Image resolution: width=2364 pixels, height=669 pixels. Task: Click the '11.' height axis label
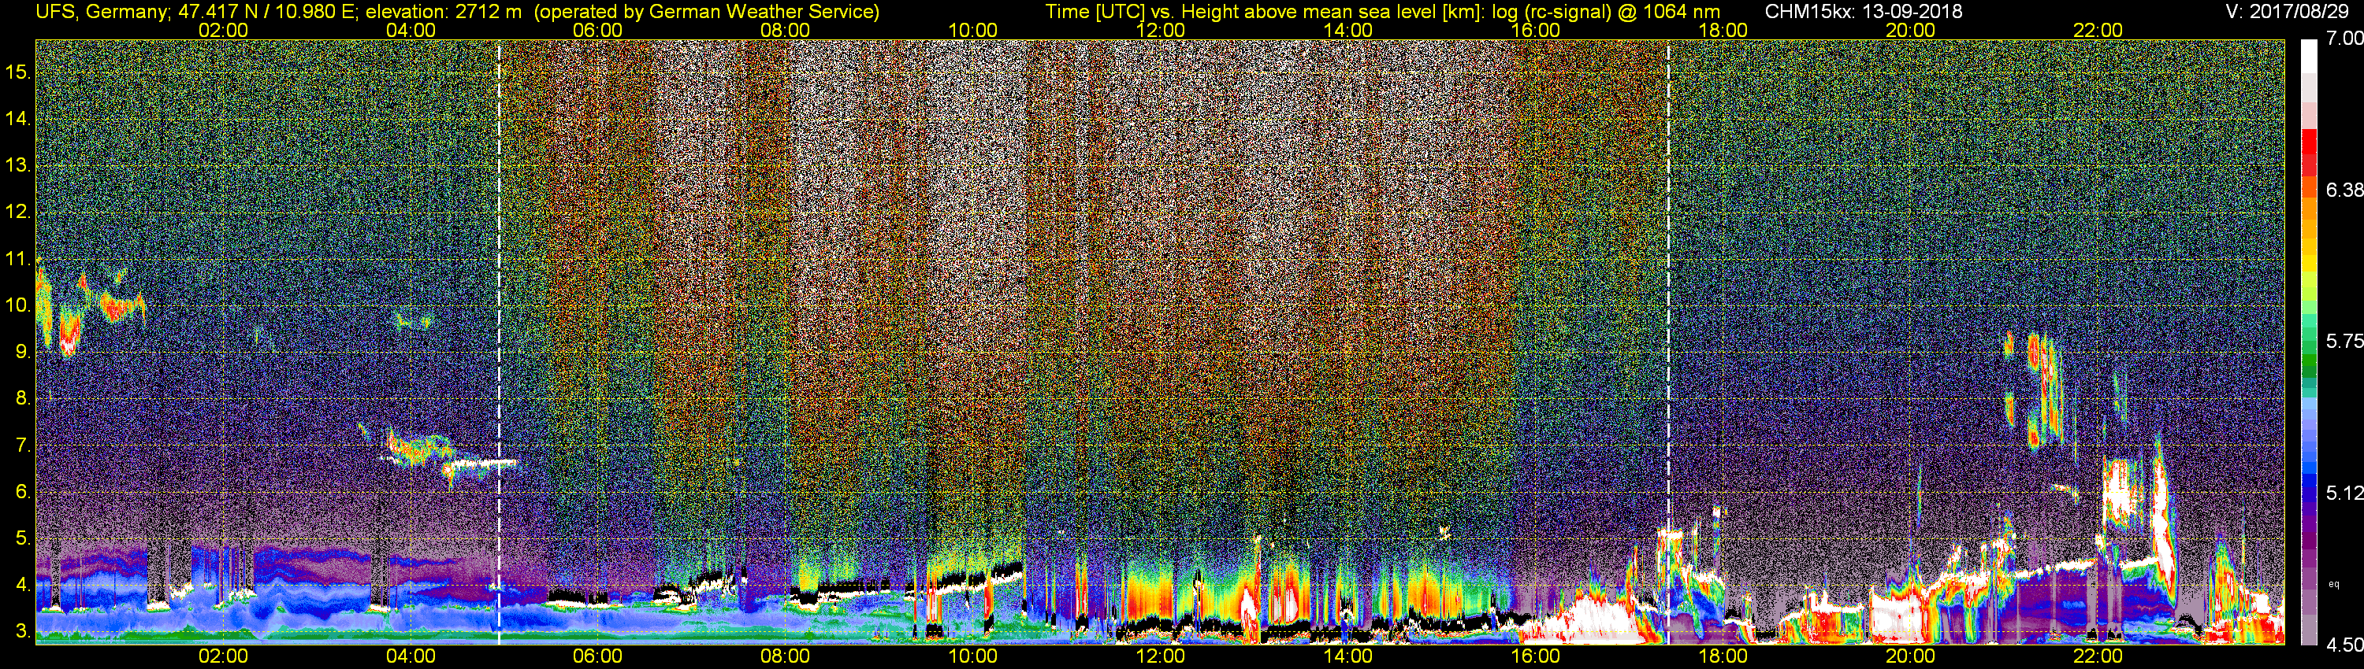[18, 258]
